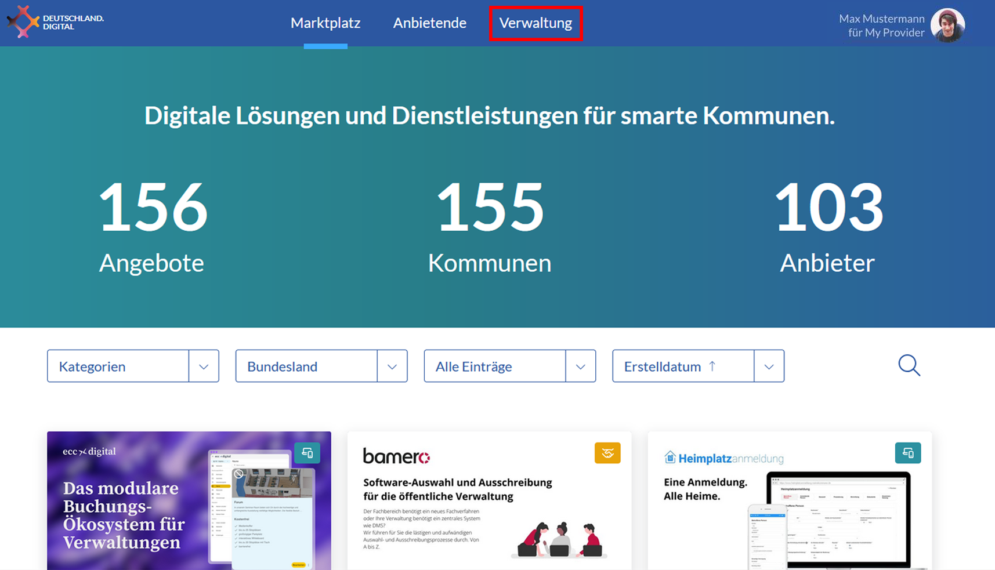Click the 156 Angebote counter
The height and width of the screenshot is (570, 995).
point(152,226)
